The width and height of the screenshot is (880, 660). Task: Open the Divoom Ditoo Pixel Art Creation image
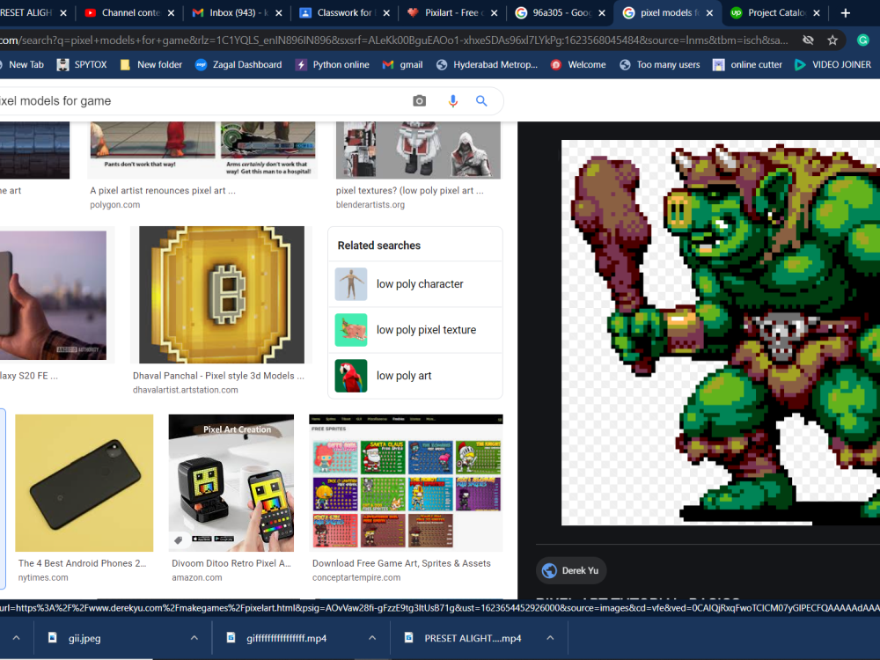pos(231,483)
